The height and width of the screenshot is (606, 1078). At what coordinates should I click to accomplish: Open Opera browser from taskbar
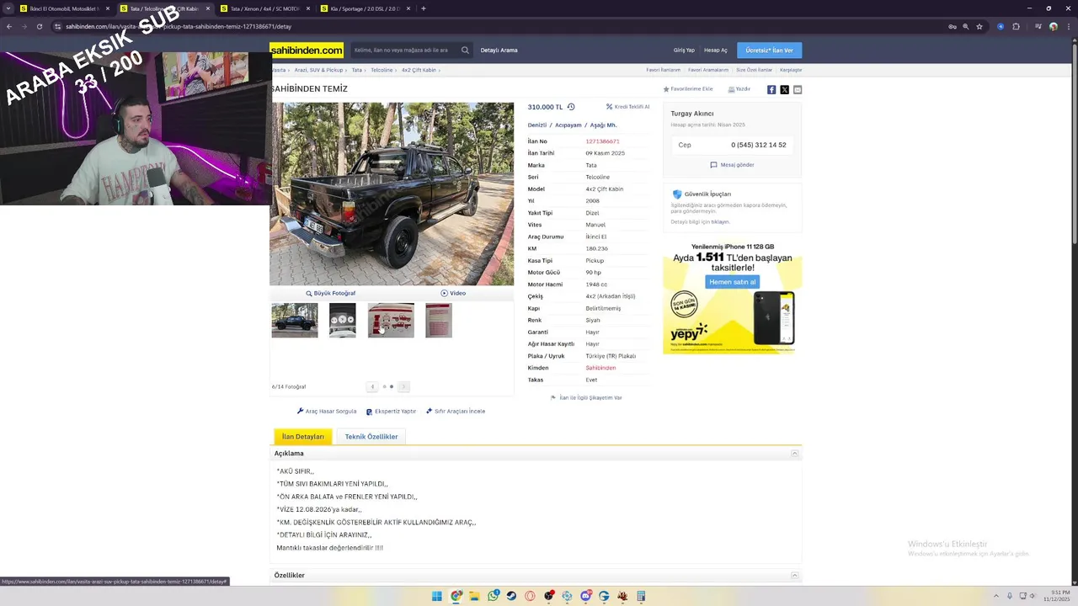pyautogui.click(x=530, y=596)
